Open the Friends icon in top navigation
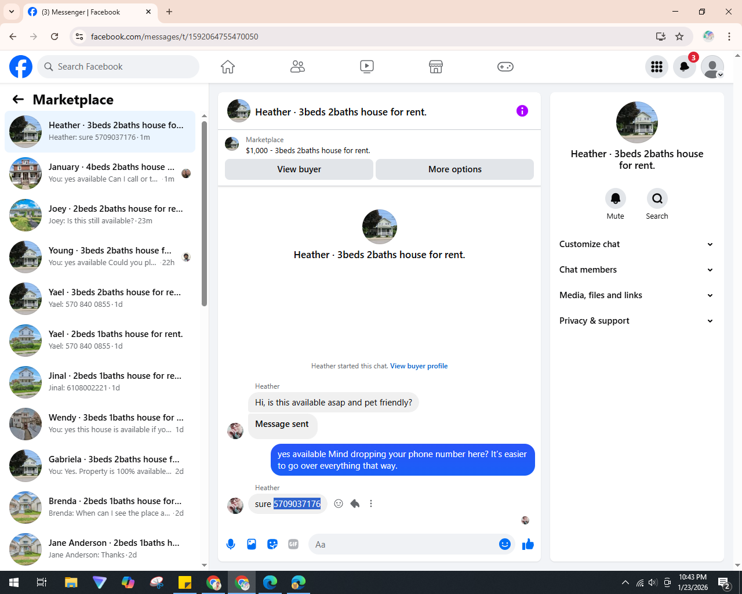The image size is (742, 594). coord(297,67)
